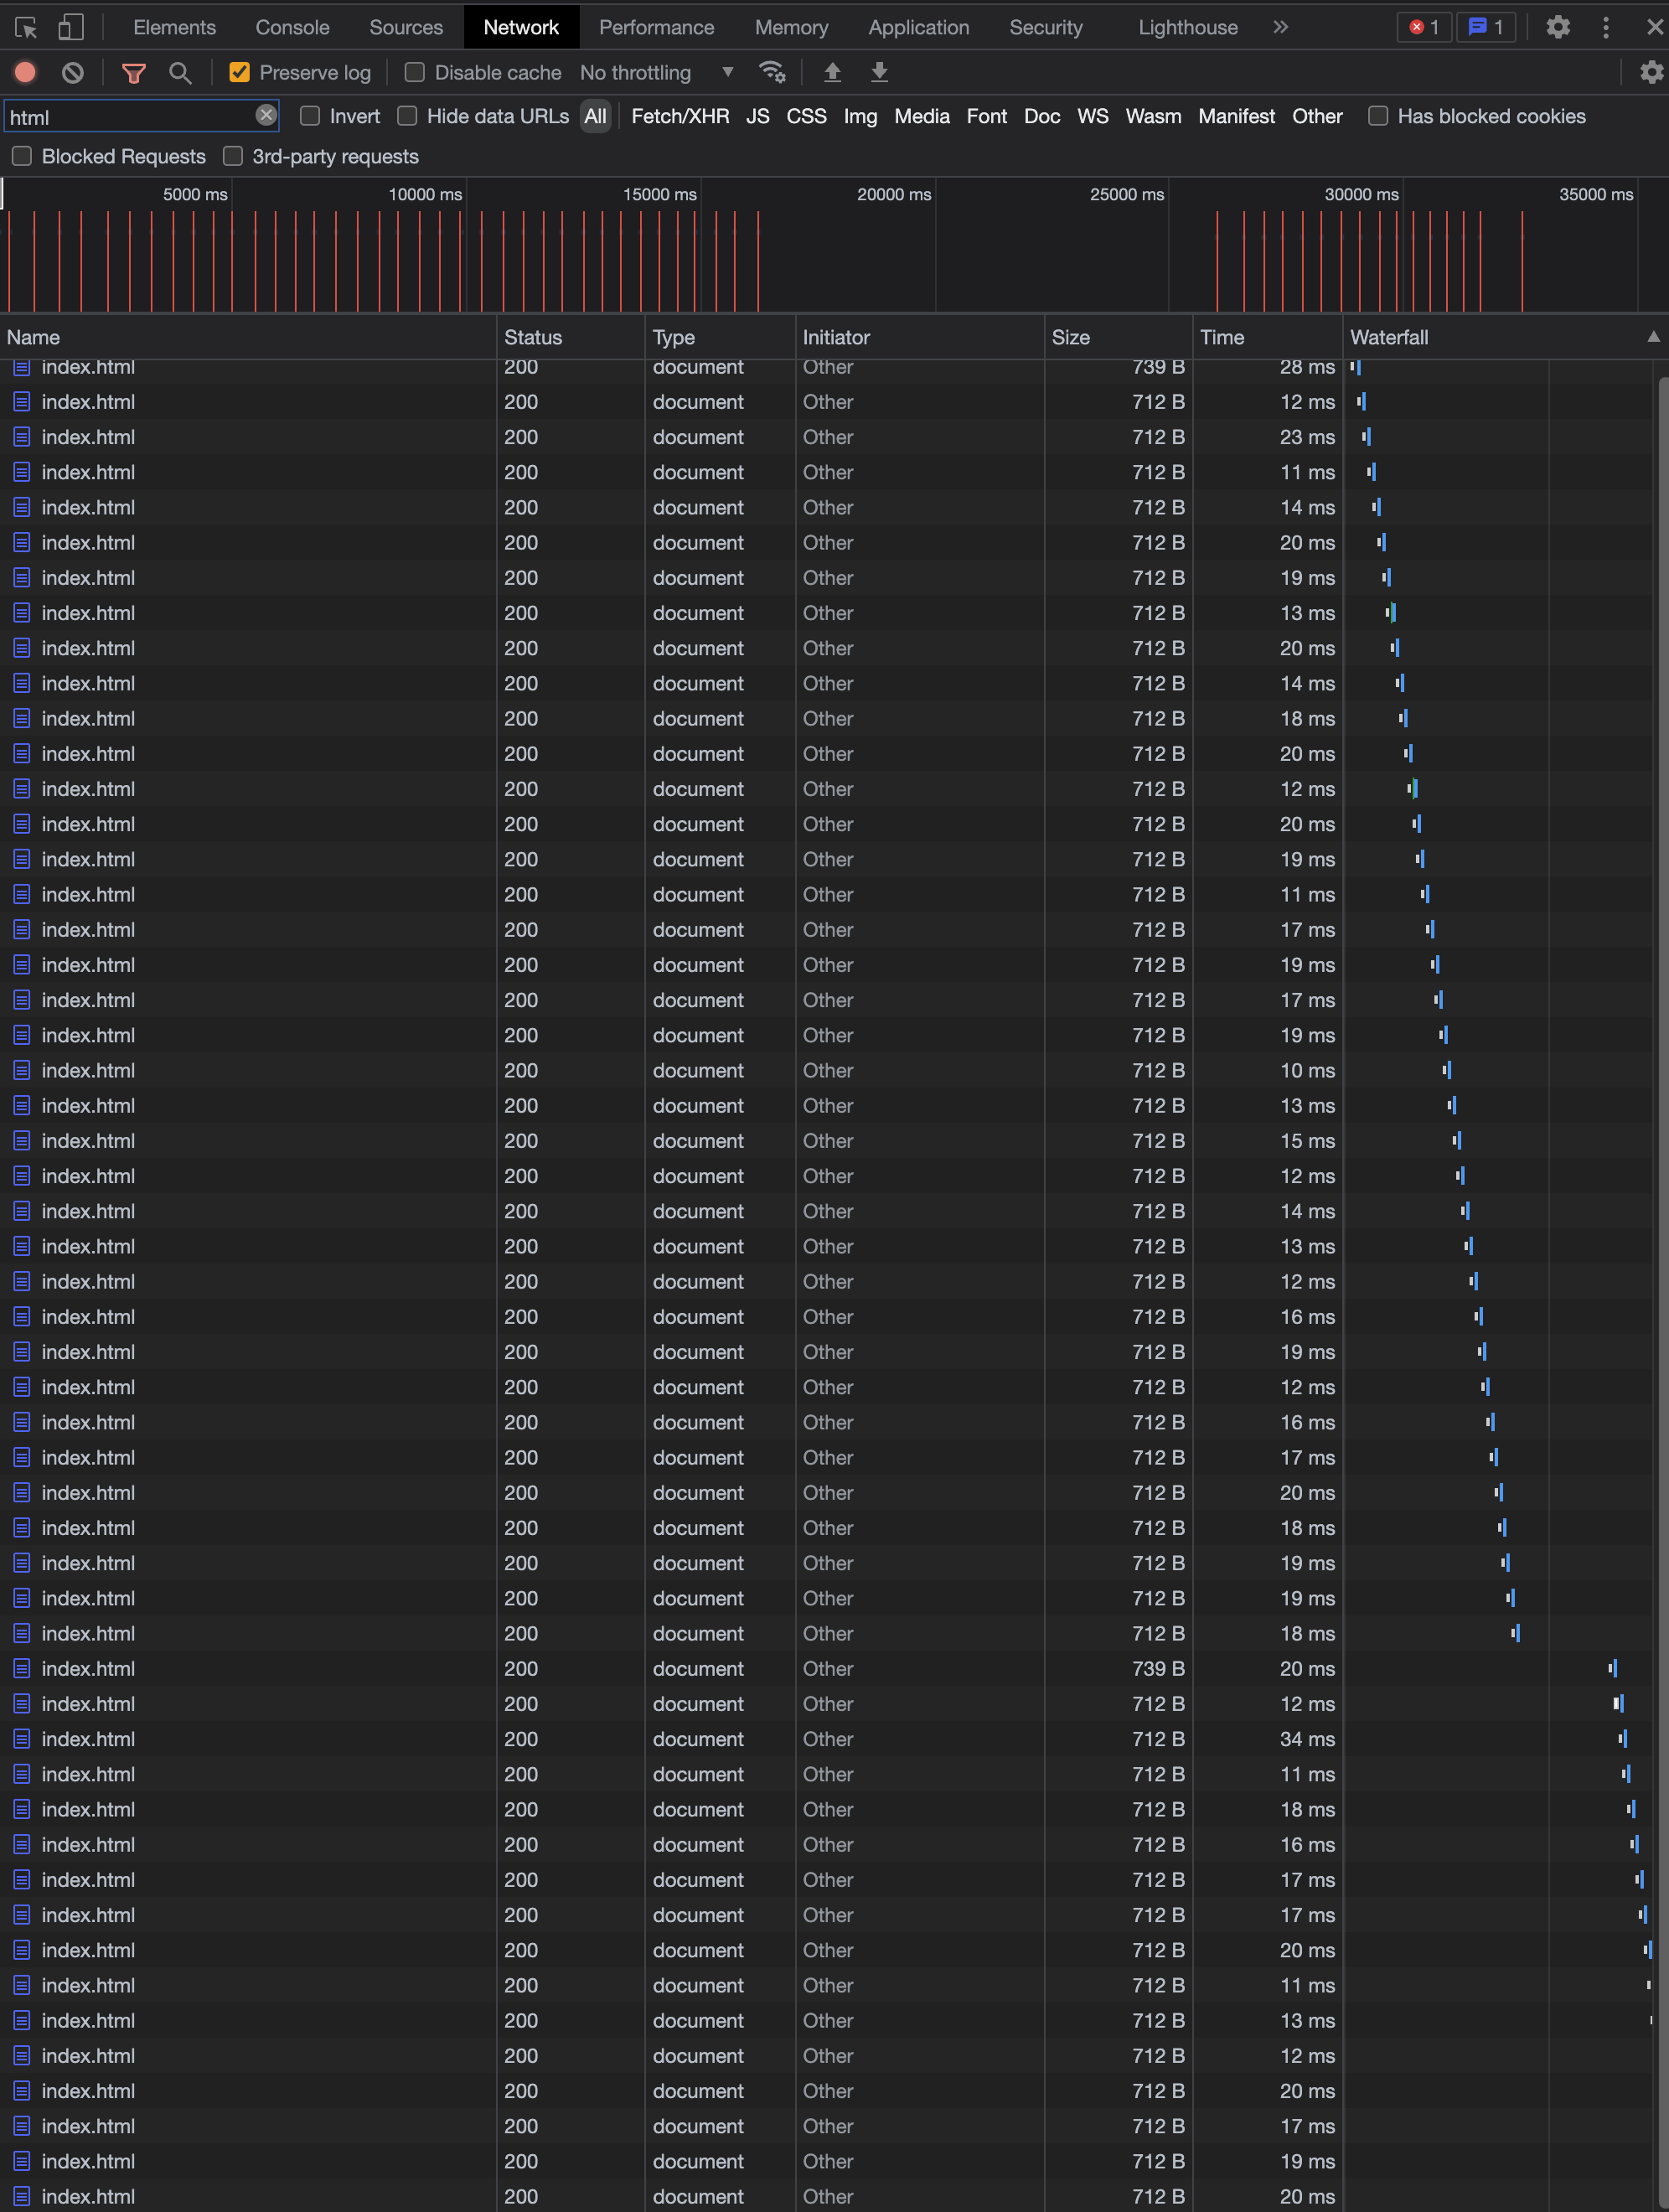Toggle the Waterfall column sort arrow
The image size is (1669, 2212).
click(x=1652, y=337)
